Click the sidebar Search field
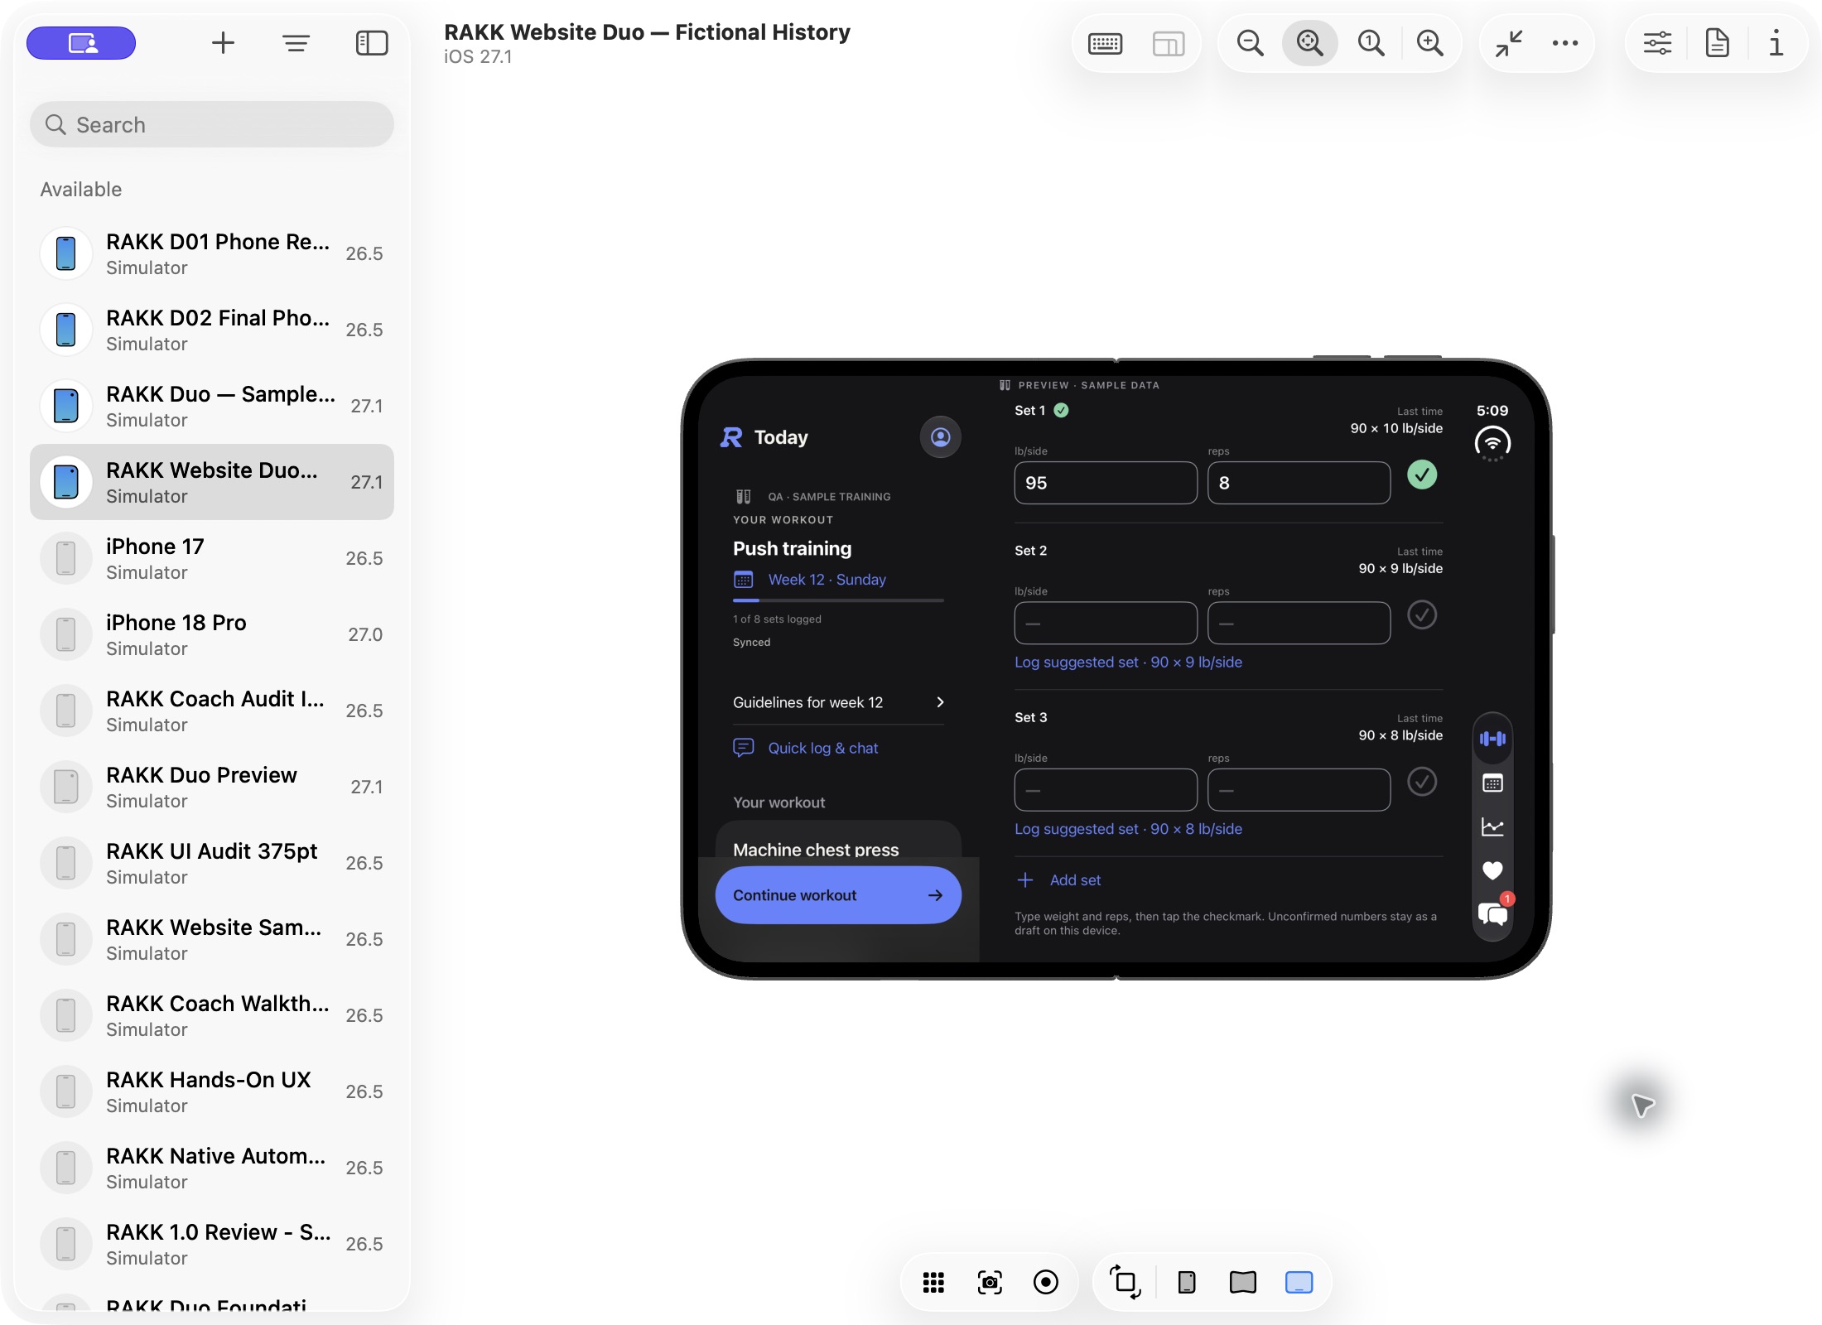1822x1325 pixels. pyautogui.click(x=212, y=124)
